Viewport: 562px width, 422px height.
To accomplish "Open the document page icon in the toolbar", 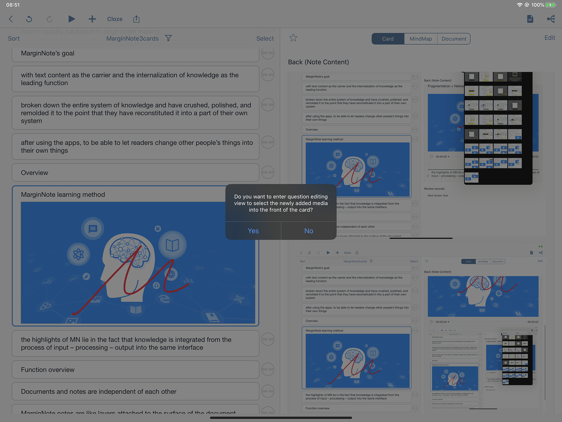I will coord(530,19).
